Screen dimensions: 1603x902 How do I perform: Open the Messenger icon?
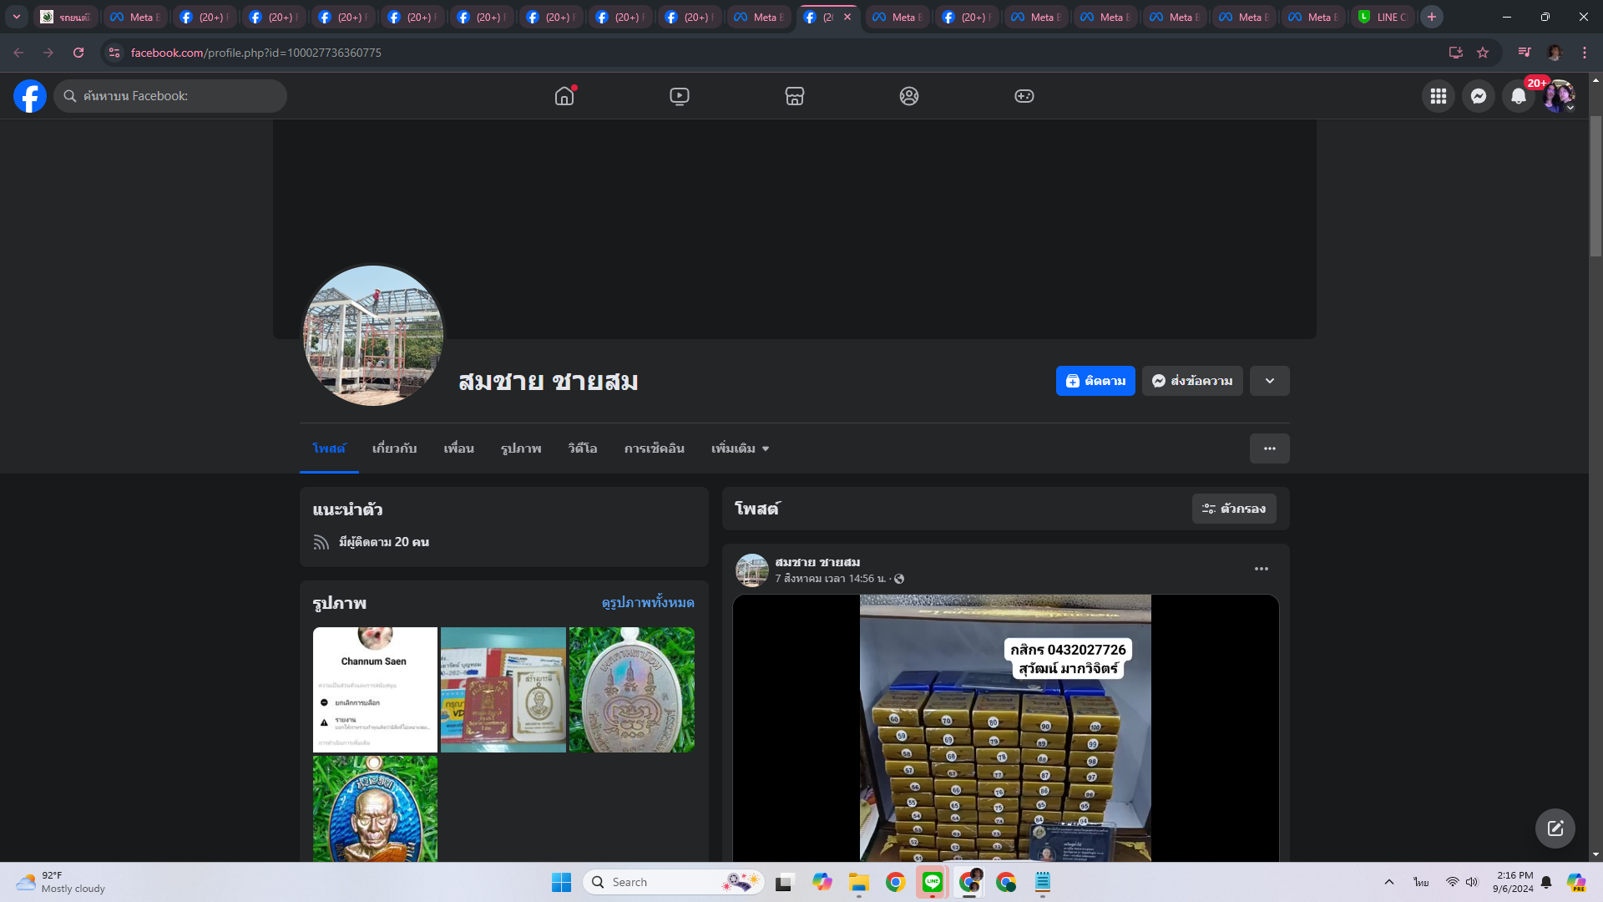[1478, 96]
